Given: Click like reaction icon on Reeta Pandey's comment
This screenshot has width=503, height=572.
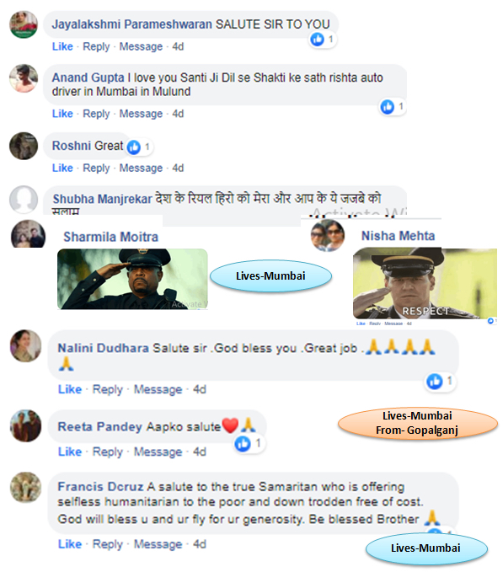Looking at the screenshot, I should point(243,444).
